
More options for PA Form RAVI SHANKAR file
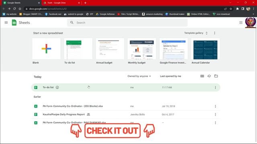(215, 123)
